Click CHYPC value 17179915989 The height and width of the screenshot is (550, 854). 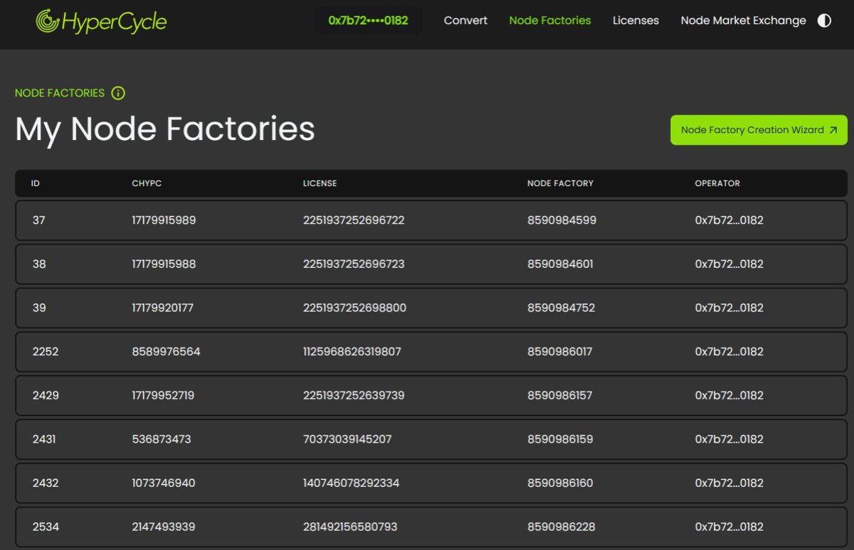[x=164, y=221]
